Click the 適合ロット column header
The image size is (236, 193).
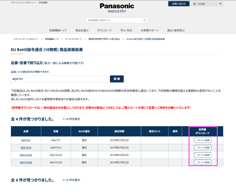coord(155,132)
